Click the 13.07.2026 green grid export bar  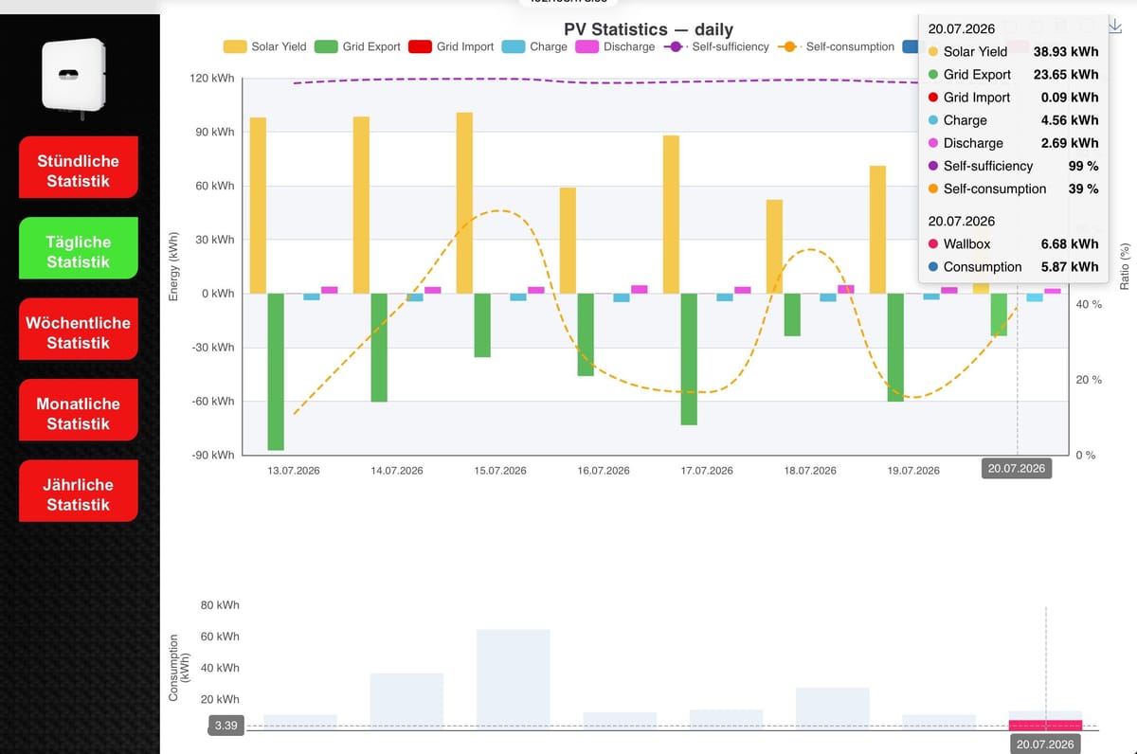pos(276,371)
